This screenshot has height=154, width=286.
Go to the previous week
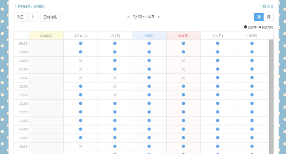(x=128, y=17)
